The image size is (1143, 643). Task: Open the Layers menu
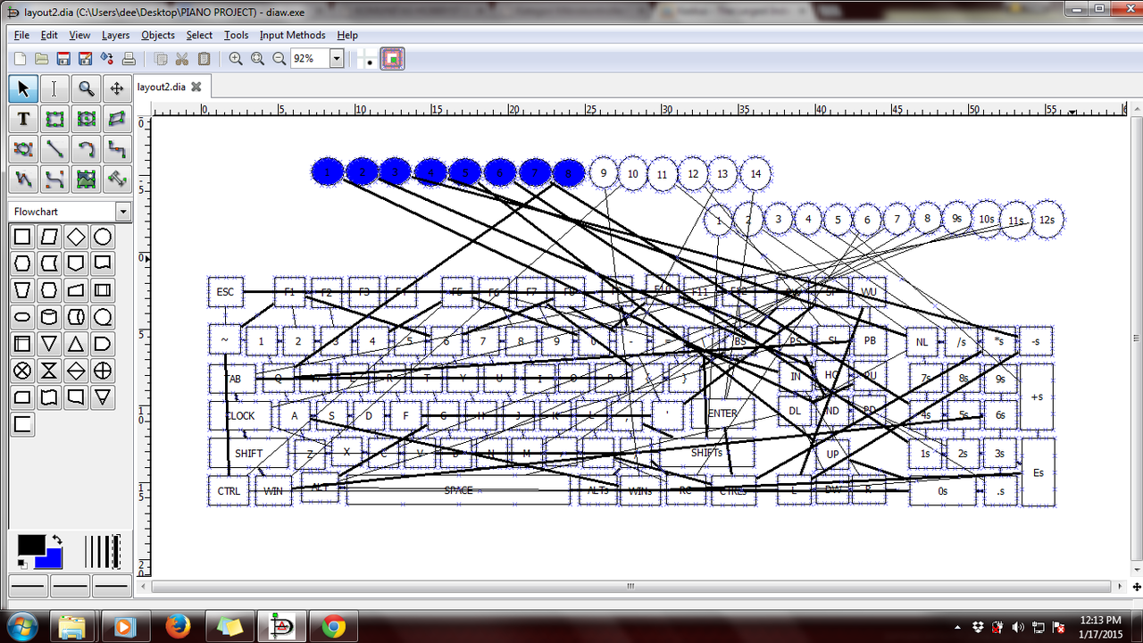coord(115,35)
